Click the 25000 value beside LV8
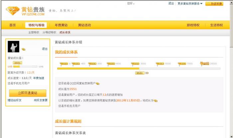This screenshot has height=138, width=233. (x=213, y=64)
